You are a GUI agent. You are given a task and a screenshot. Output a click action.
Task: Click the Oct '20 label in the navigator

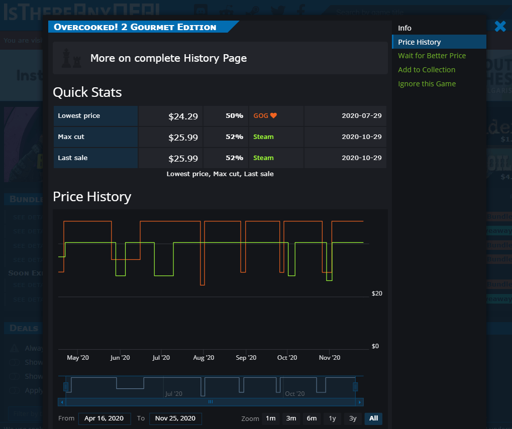(294, 394)
